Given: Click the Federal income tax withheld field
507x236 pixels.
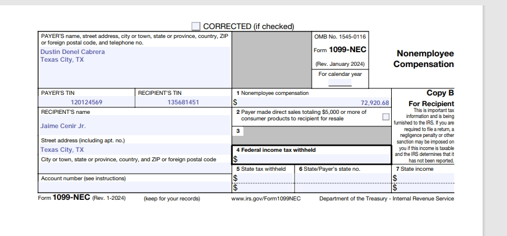Looking at the screenshot, I should pyautogui.click(x=314, y=159).
